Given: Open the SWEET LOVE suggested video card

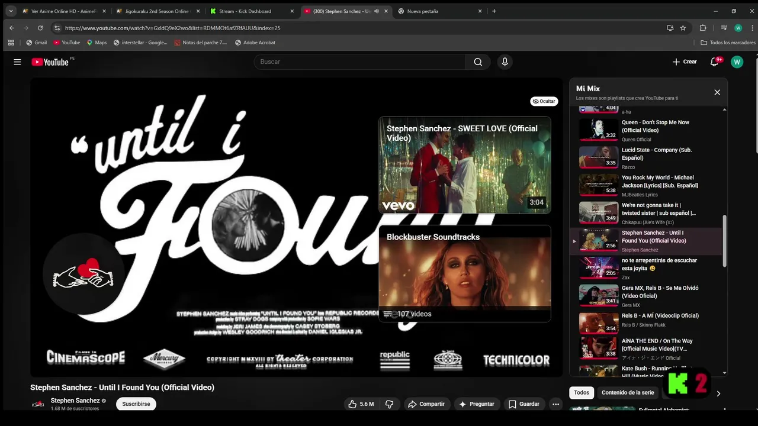Looking at the screenshot, I should [465, 165].
